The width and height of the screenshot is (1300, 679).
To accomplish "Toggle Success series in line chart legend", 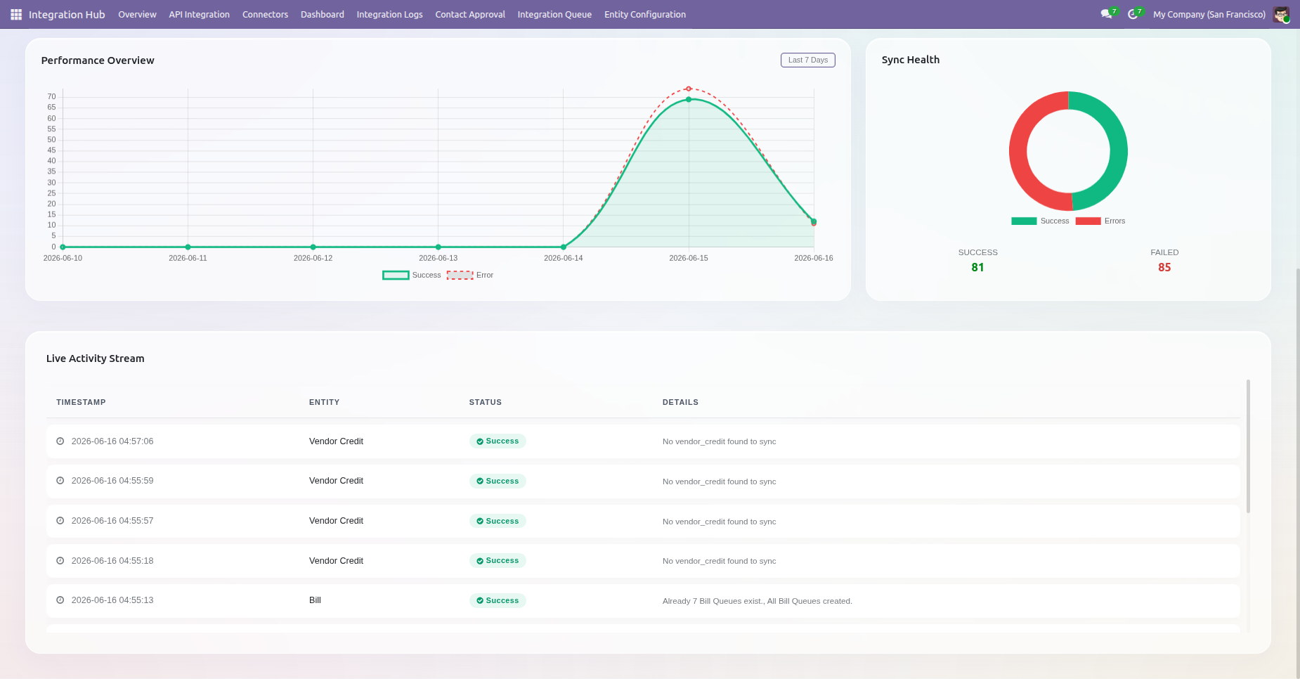I will pos(412,275).
